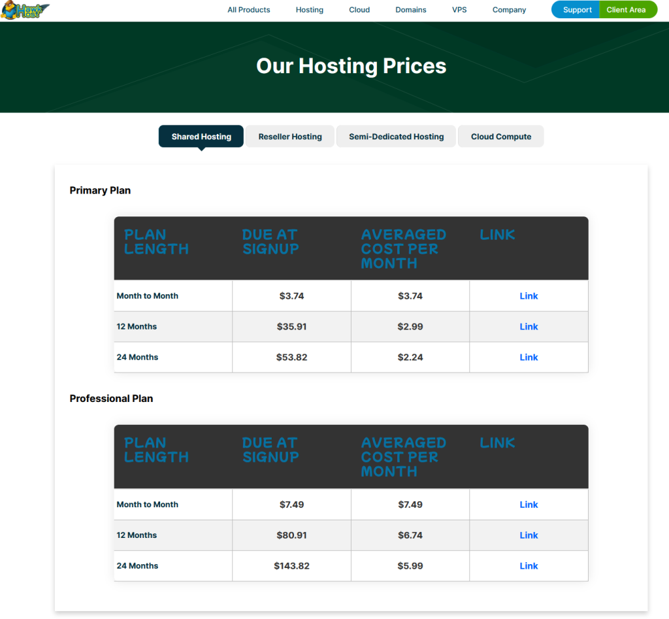The image size is (669, 619).
Task: Go to the Client Area
Action: [628, 10]
